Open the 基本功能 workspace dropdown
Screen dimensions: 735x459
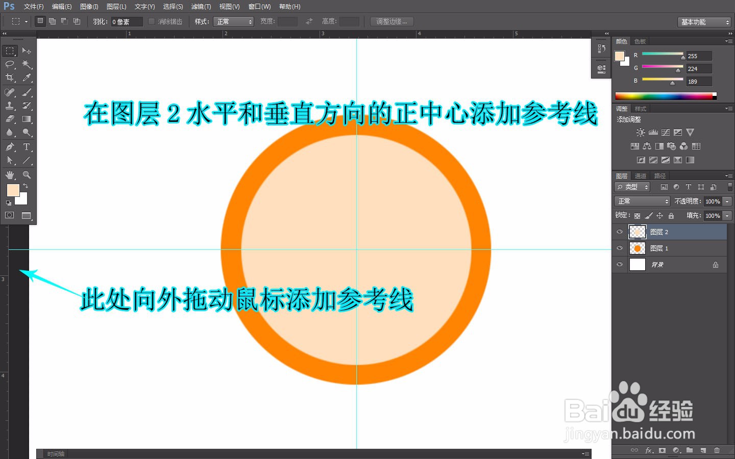coord(704,22)
